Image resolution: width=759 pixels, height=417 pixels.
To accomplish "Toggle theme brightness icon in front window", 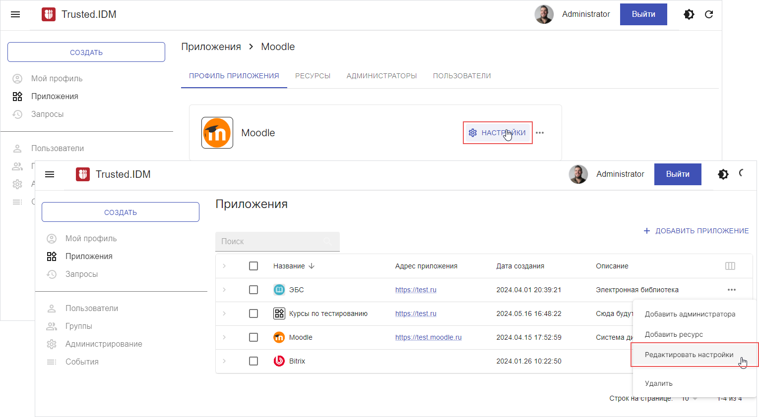I will pyautogui.click(x=723, y=174).
